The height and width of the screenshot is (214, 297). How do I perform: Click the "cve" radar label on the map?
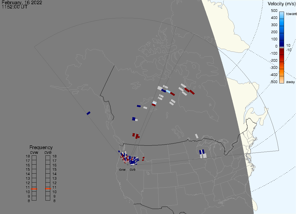click(133, 169)
